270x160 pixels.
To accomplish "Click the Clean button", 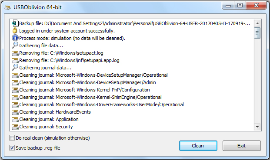I will (x=198, y=146).
